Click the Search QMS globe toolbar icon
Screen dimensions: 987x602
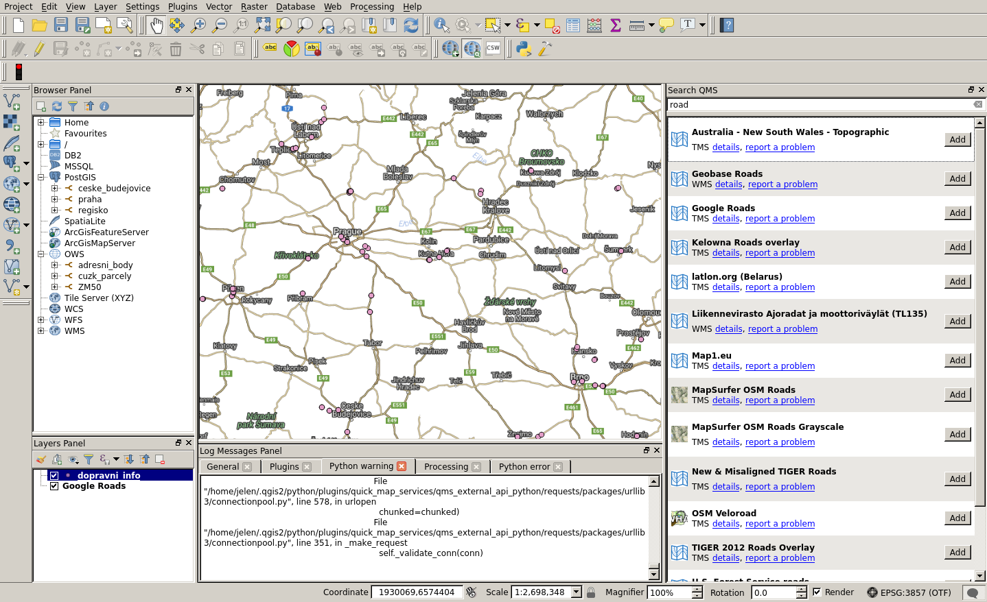click(472, 49)
